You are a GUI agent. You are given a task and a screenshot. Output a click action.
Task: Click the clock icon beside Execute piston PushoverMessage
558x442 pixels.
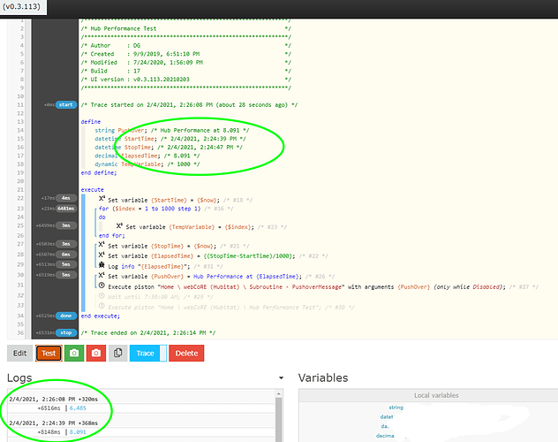pos(102,286)
